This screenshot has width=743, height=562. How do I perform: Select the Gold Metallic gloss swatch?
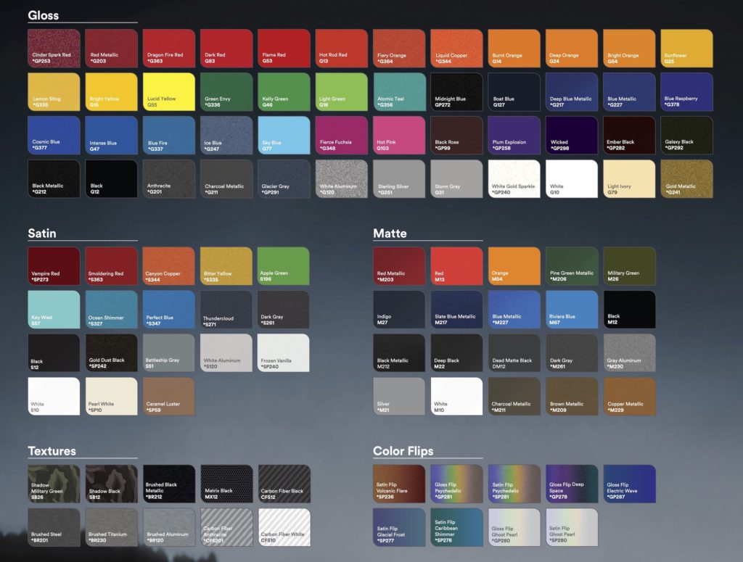pyautogui.click(x=686, y=179)
